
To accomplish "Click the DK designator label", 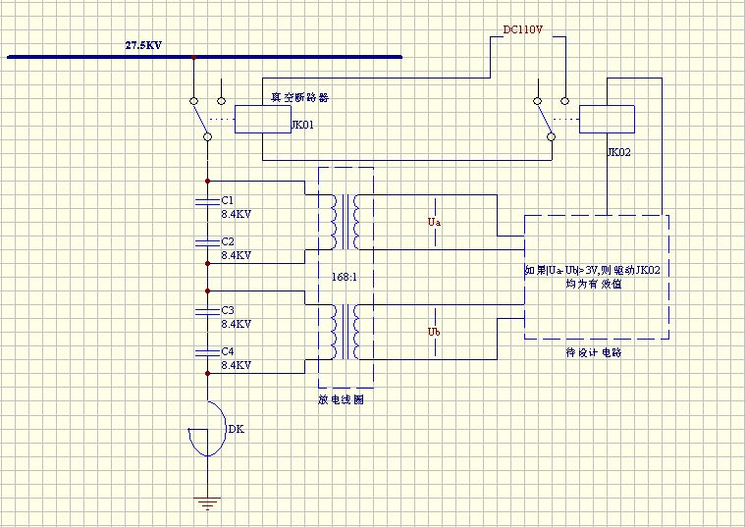I will 237,429.
